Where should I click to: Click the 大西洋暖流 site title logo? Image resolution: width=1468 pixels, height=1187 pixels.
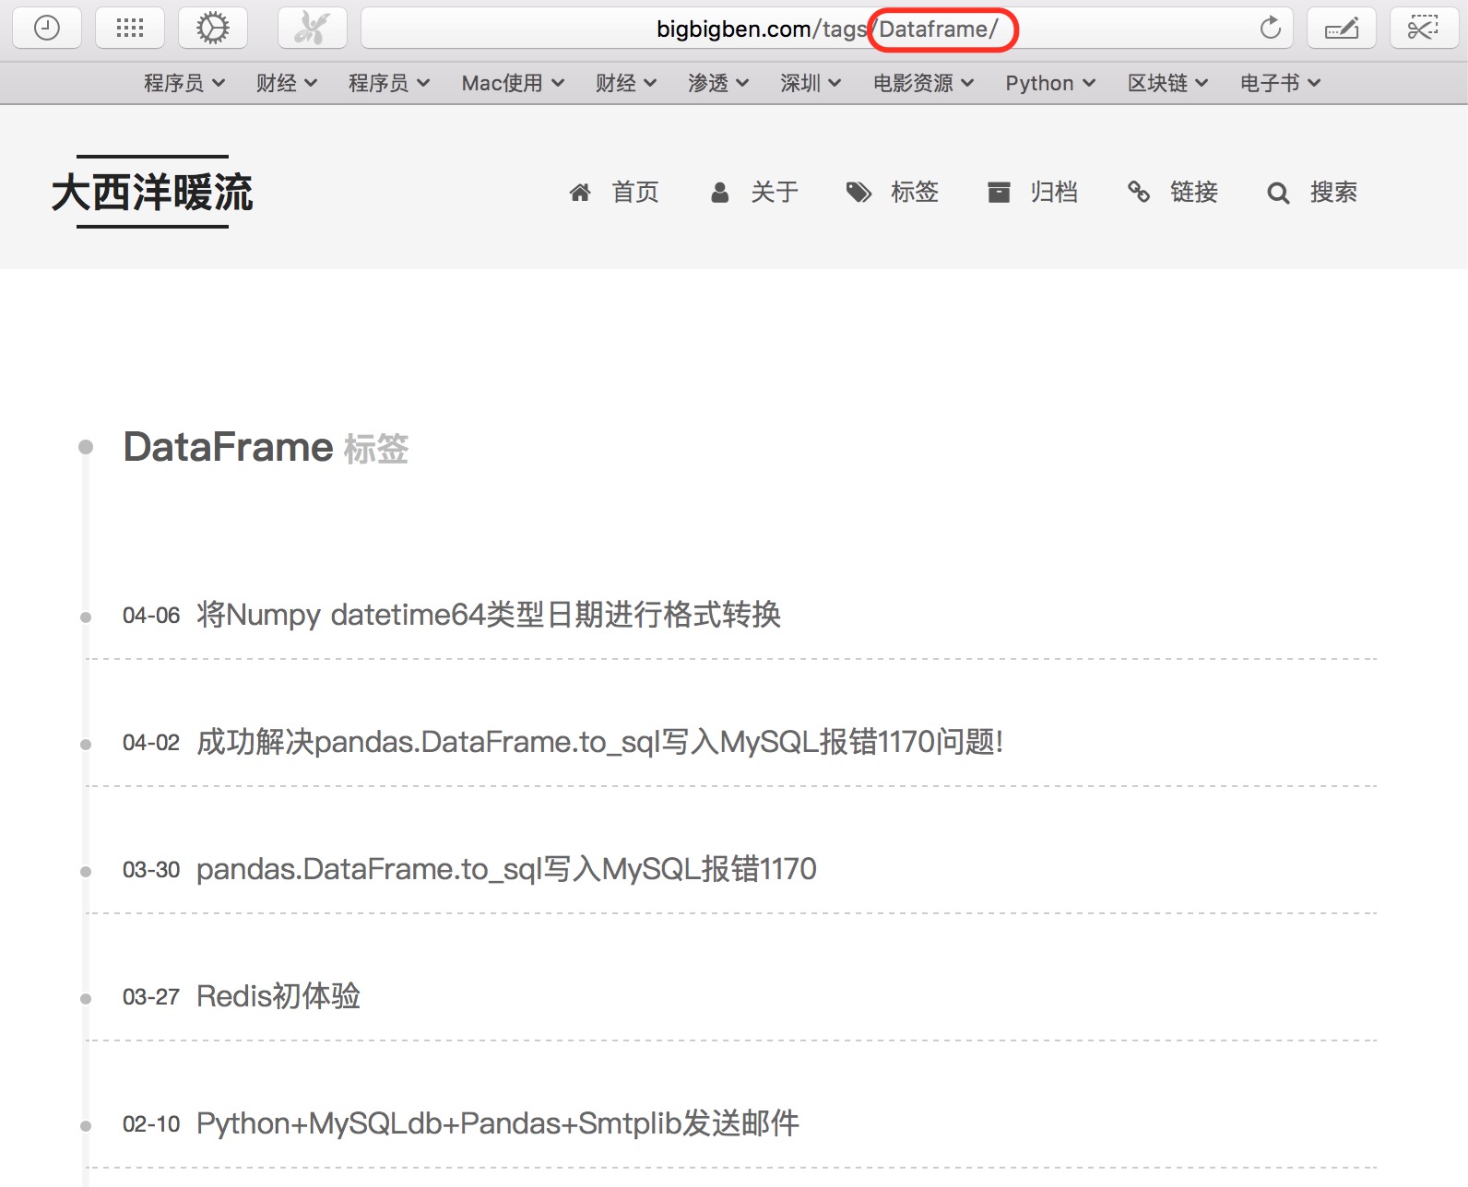(152, 193)
